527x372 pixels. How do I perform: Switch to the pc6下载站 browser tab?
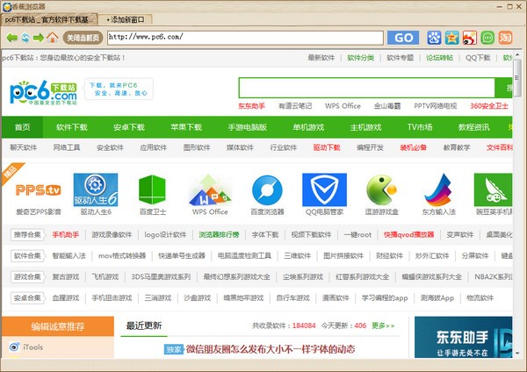[x=49, y=20]
